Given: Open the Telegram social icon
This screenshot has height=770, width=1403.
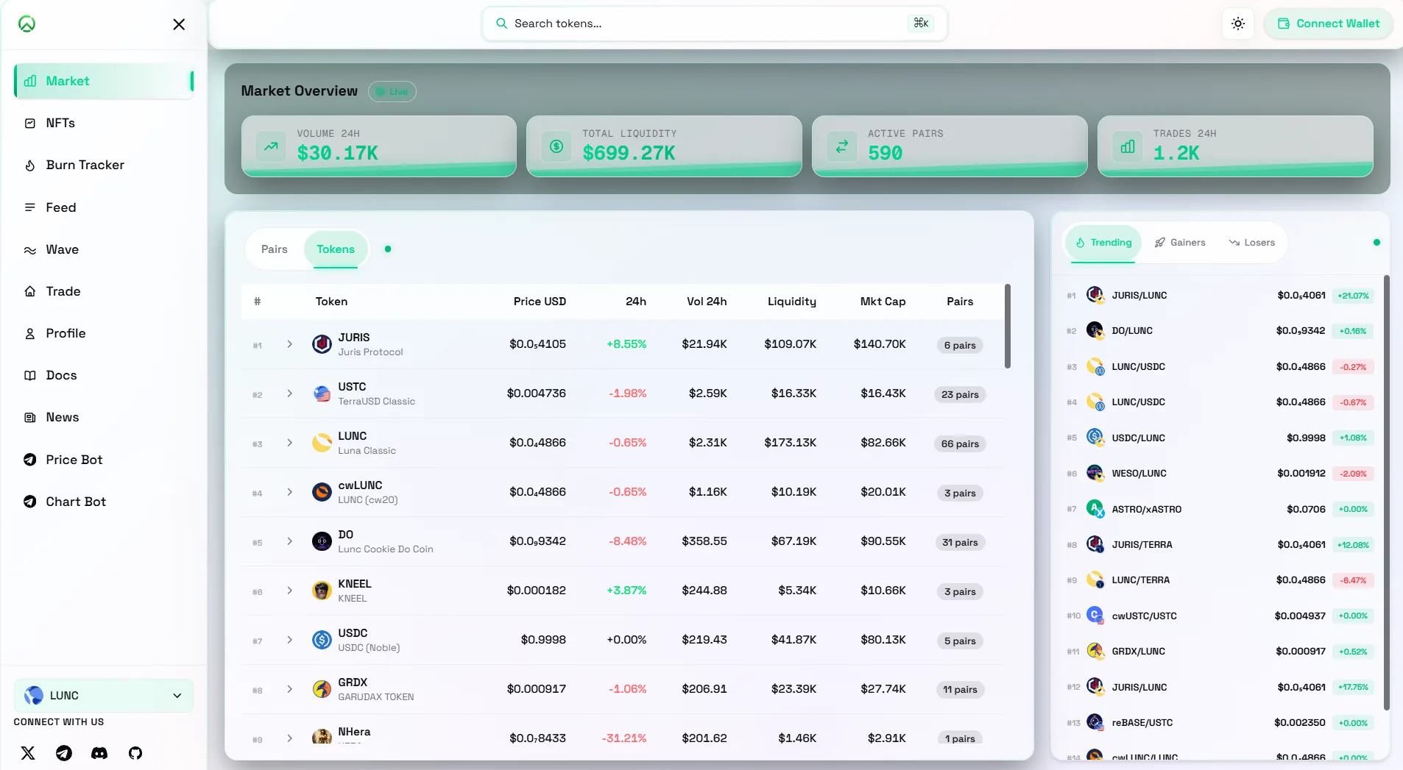Looking at the screenshot, I should (64, 753).
